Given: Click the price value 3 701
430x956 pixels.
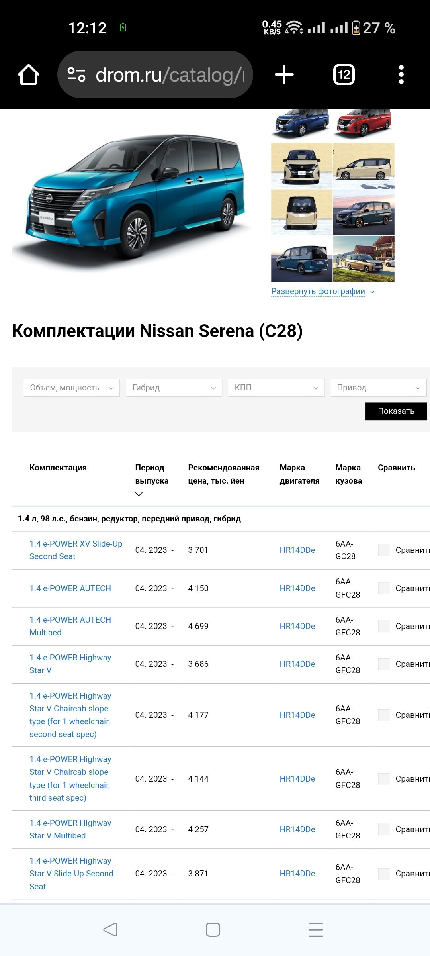Looking at the screenshot, I should click(198, 550).
